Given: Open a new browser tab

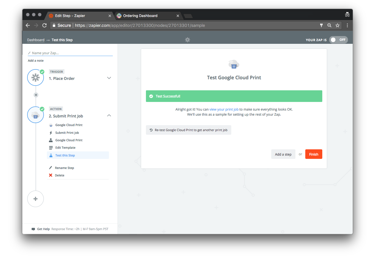Looking at the screenshot, I should [188, 16].
